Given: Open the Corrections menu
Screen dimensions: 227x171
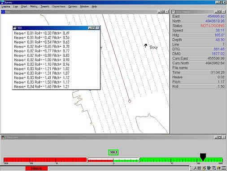Looking at the screenshot, I should tap(58, 6).
